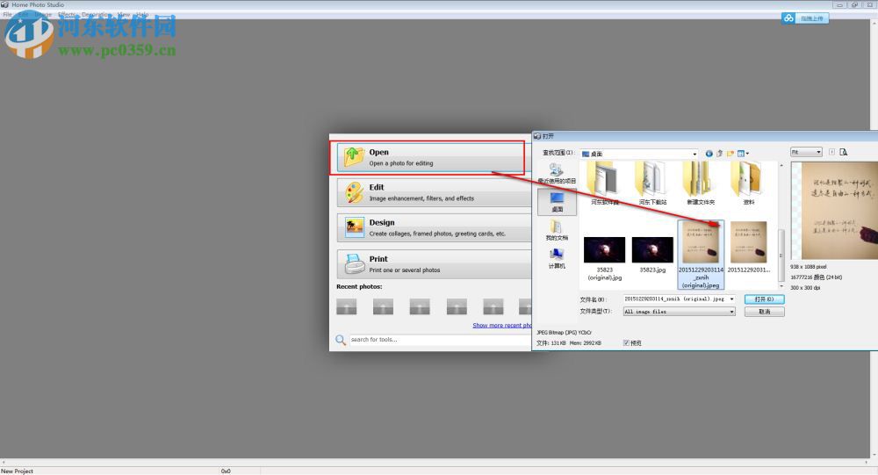Toggle the 预览 preview checkbox
The width and height of the screenshot is (878, 475).
tap(626, 342)
